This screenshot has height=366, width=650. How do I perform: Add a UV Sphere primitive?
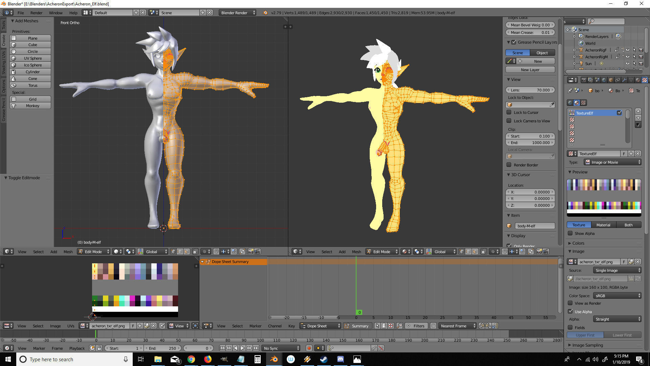(32, 58)
